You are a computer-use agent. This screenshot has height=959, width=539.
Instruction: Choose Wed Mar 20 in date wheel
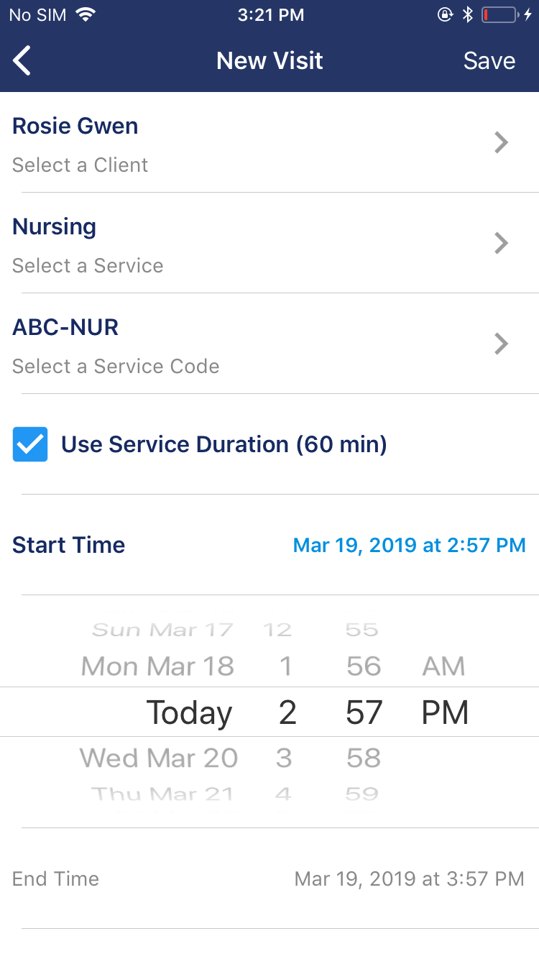click(159, 758)
